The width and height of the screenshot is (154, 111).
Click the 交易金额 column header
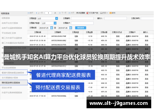click(x=89, y=32)
